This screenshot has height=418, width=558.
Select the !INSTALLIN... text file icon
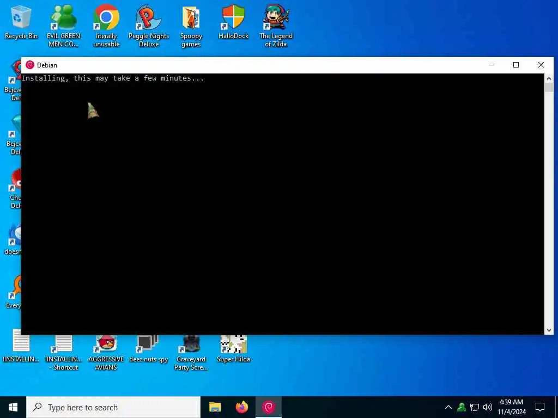21,346
